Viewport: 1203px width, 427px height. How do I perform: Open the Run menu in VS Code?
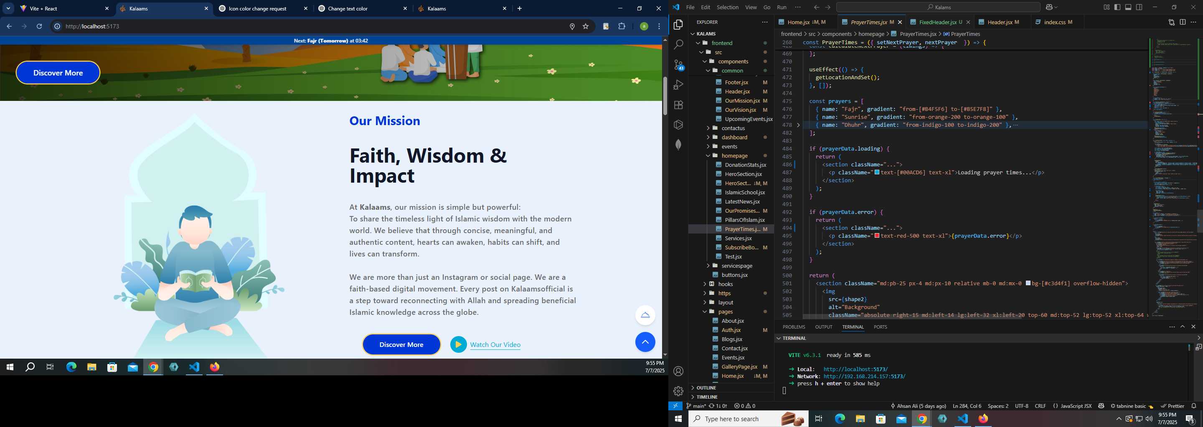(782, 7)
